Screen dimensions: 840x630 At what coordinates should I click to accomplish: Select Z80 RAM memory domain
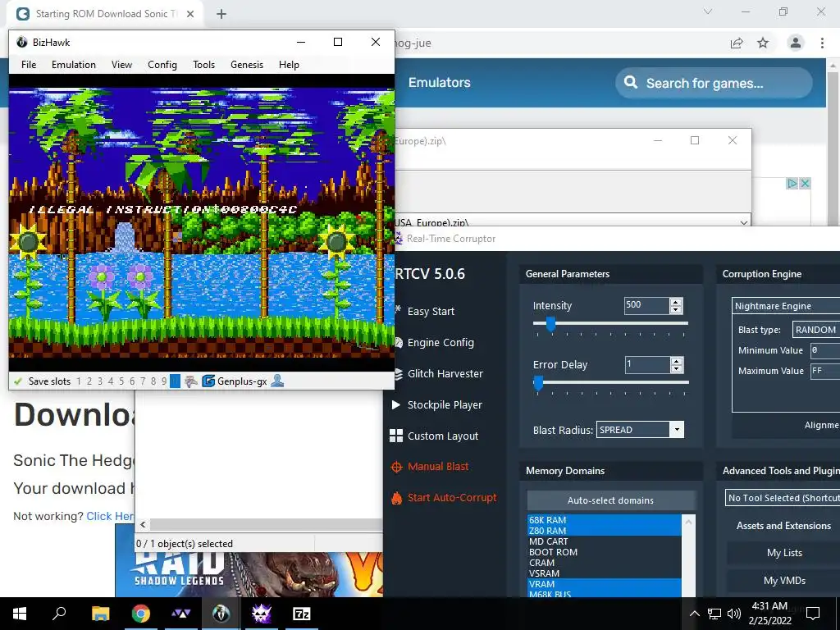pyautogui.click(x=605, y=531)
